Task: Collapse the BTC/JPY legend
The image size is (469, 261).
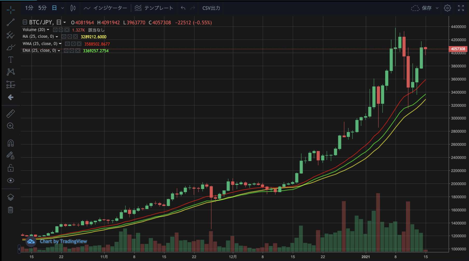Action: (25, 22)
